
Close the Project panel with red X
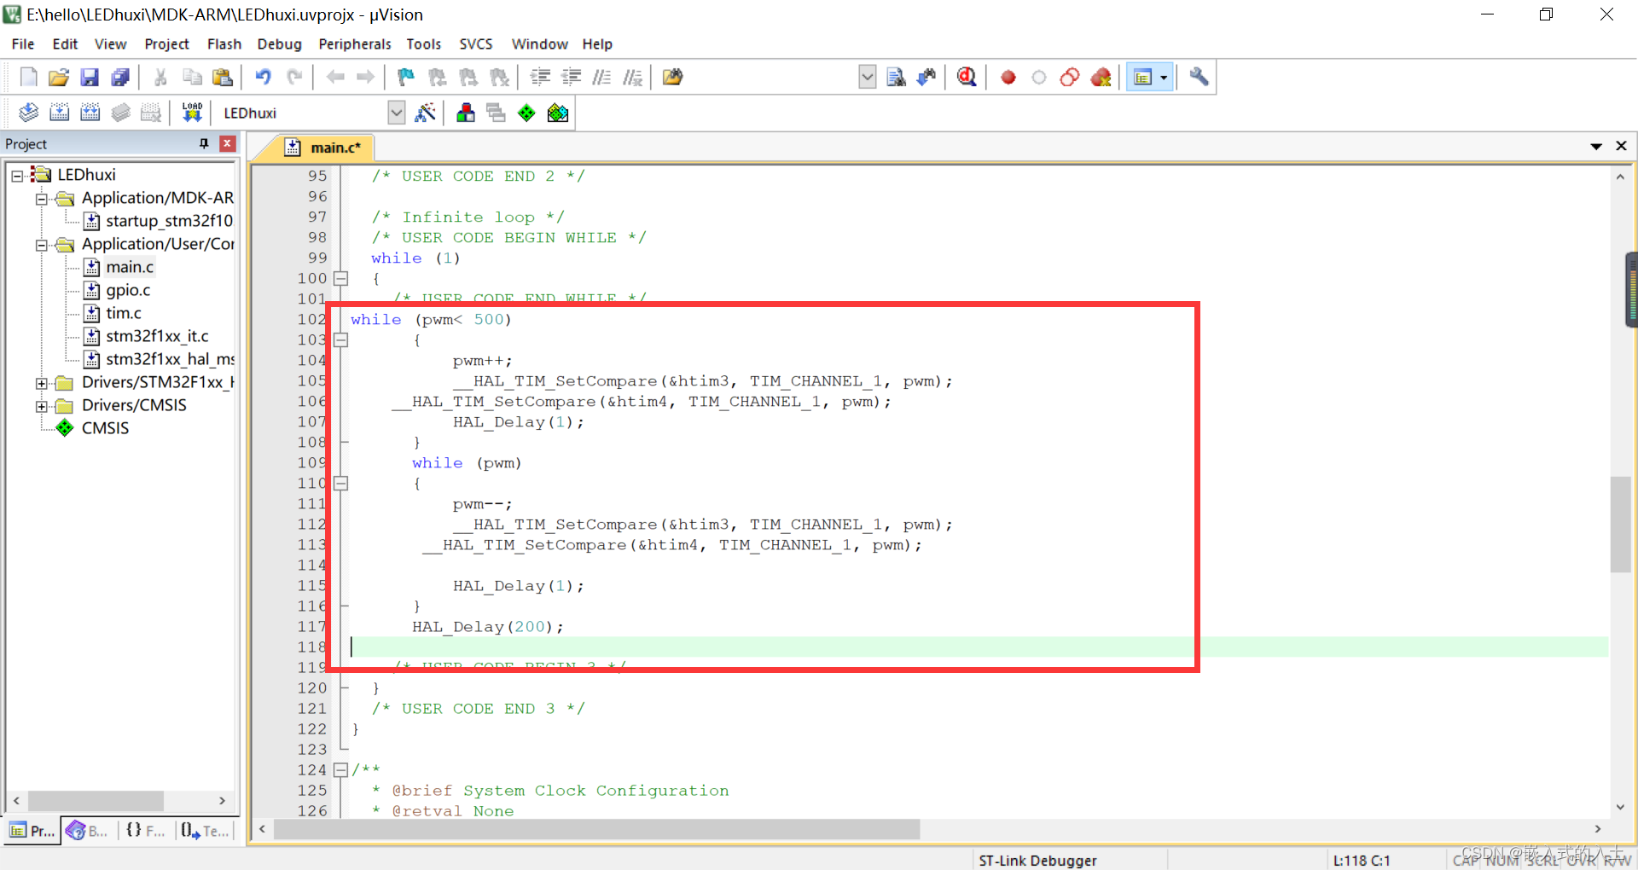click(227, 143)
